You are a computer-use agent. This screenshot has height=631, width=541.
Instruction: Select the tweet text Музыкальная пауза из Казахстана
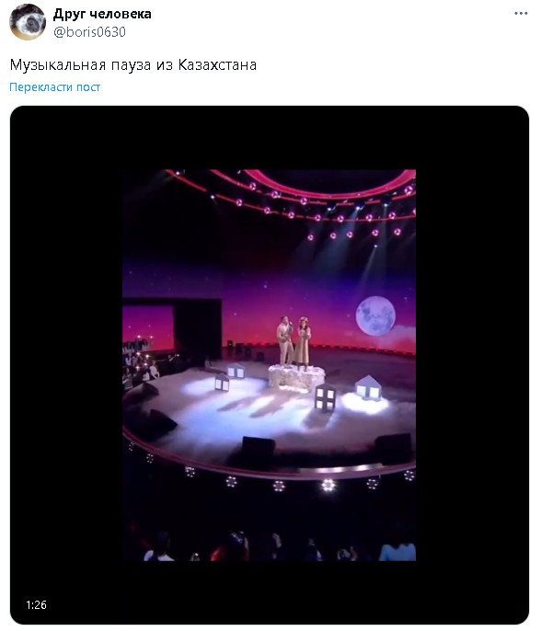(x=133, y=64)
